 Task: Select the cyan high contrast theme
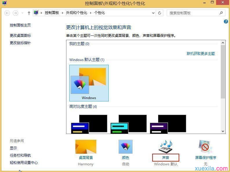click(x=128, y=124)
